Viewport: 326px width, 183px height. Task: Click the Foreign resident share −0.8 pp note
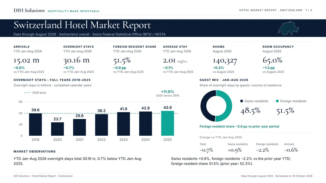coord(239,126)
